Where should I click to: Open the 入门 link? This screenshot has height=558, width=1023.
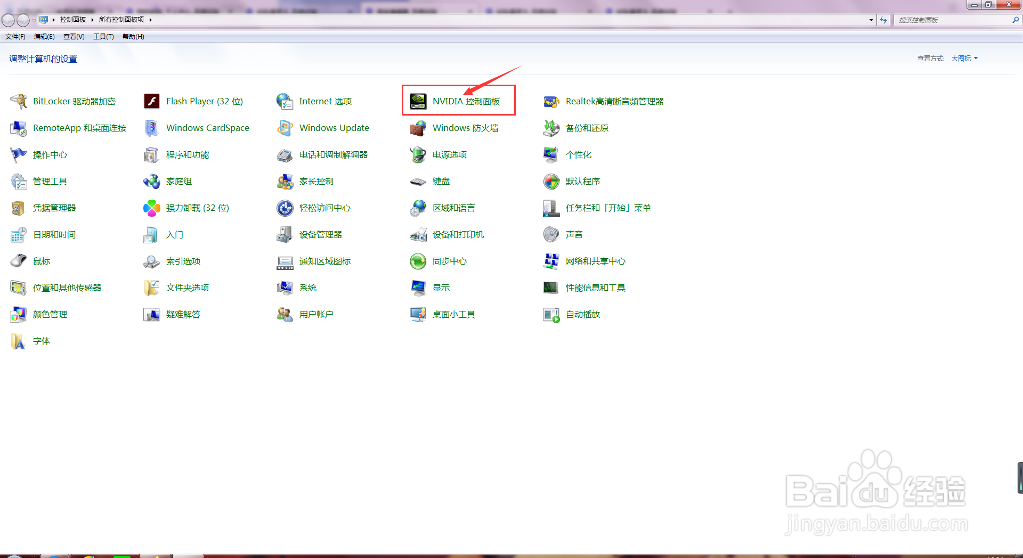pos(174,235)
